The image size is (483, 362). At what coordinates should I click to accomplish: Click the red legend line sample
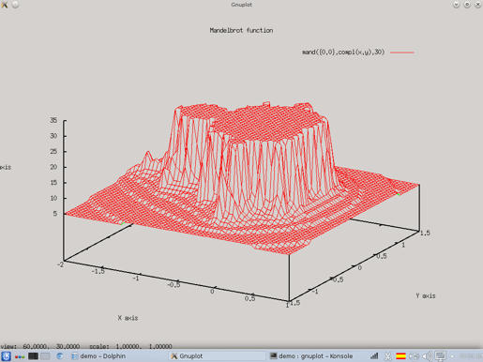402,53
